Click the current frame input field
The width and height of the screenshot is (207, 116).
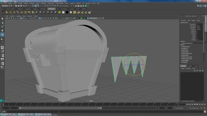(x=182, y=104)
